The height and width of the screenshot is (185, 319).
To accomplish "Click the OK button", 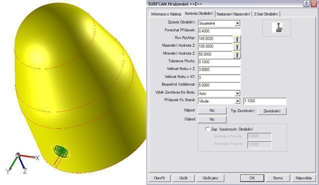I will [252, 178].
